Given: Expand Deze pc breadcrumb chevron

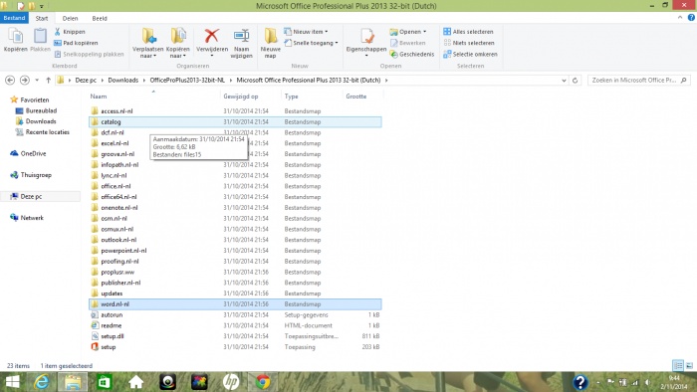Looking at the screenshot, I should [x=103, y=80].
